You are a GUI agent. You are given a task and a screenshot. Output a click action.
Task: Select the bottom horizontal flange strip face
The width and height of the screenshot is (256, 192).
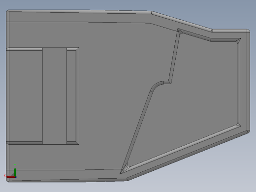coord(65,175)
